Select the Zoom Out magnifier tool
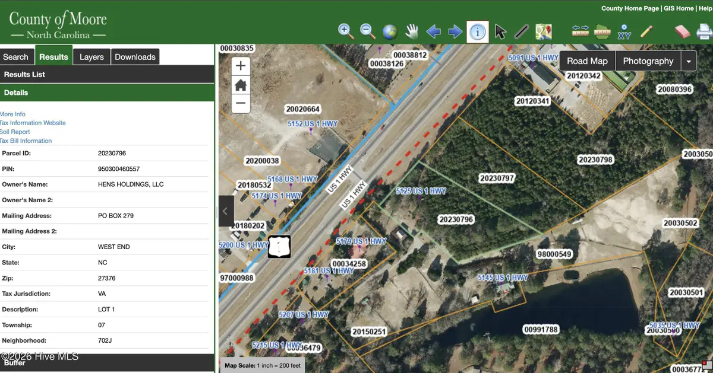713x373 pixels. click(x=367, y=31)
